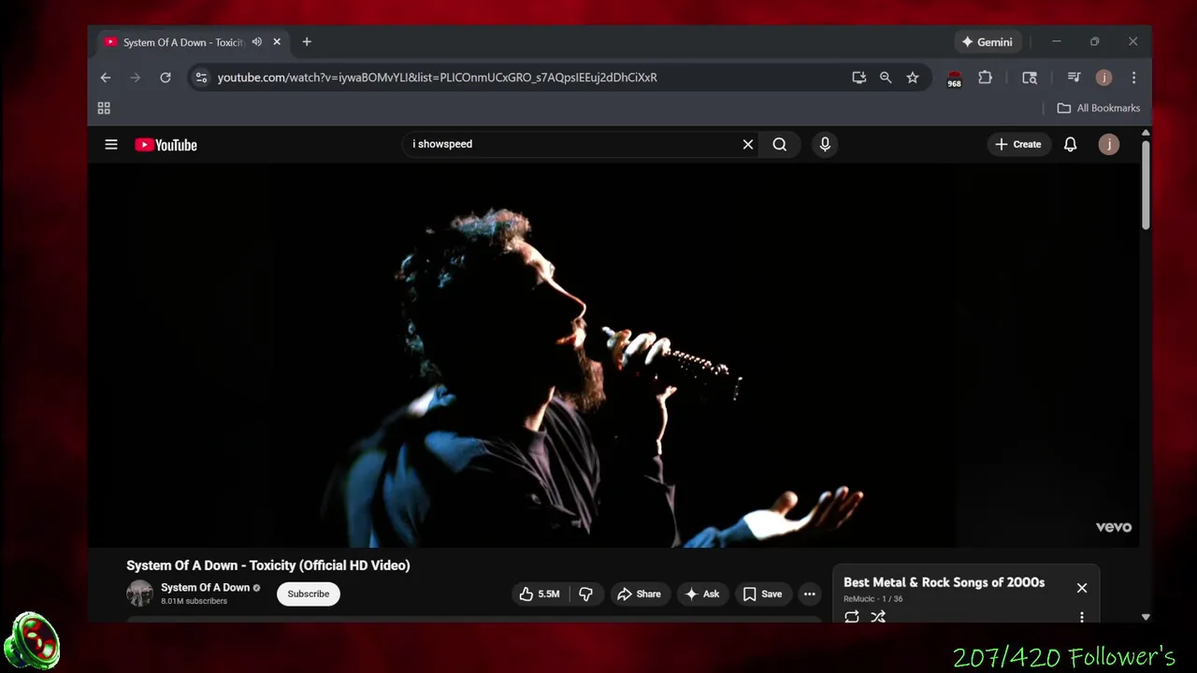Screen dimensions: 1197x673
Task: Close the System Of A Down tab
Action: (277, 42)
